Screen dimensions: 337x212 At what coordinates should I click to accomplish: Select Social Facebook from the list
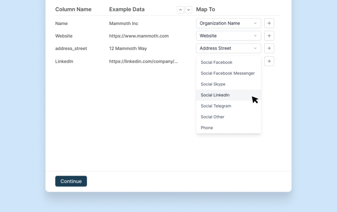228,62
